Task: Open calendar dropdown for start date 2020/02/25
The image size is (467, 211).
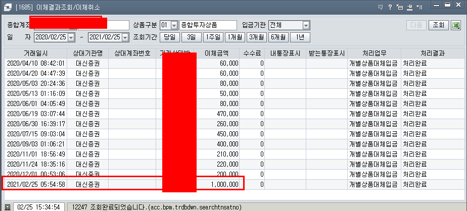Action: tap(71, 37)
